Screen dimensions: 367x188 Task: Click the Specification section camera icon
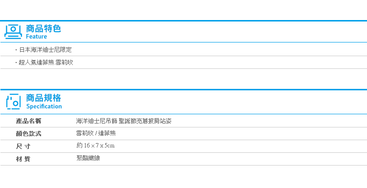tap(13, 102)
